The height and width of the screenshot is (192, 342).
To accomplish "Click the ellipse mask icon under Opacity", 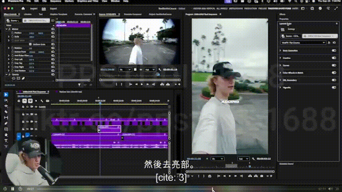I will (x=14, y=78).
